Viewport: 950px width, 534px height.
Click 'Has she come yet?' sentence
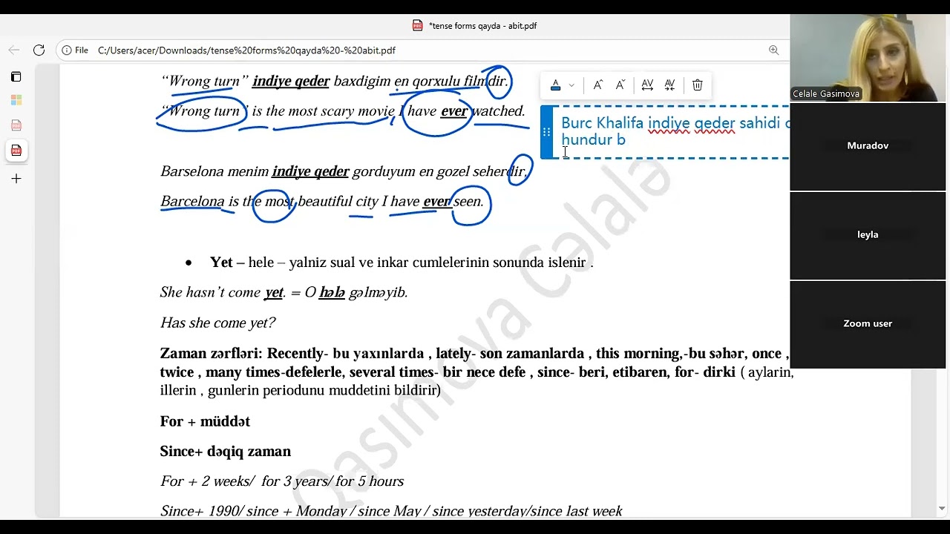pyautogui.click(x=217, y=323)
